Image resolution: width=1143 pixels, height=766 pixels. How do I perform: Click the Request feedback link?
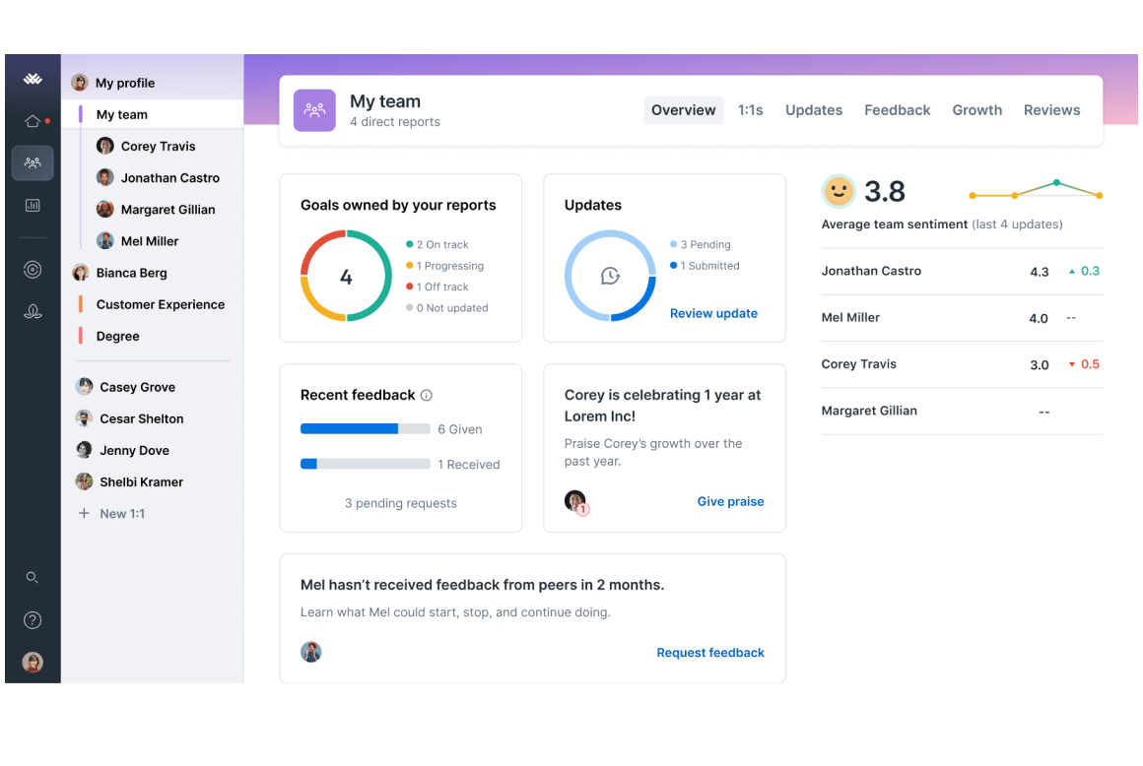710,653
